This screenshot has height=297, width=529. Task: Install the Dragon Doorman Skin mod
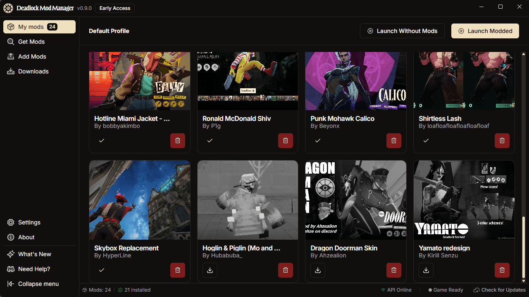point(318,270)
